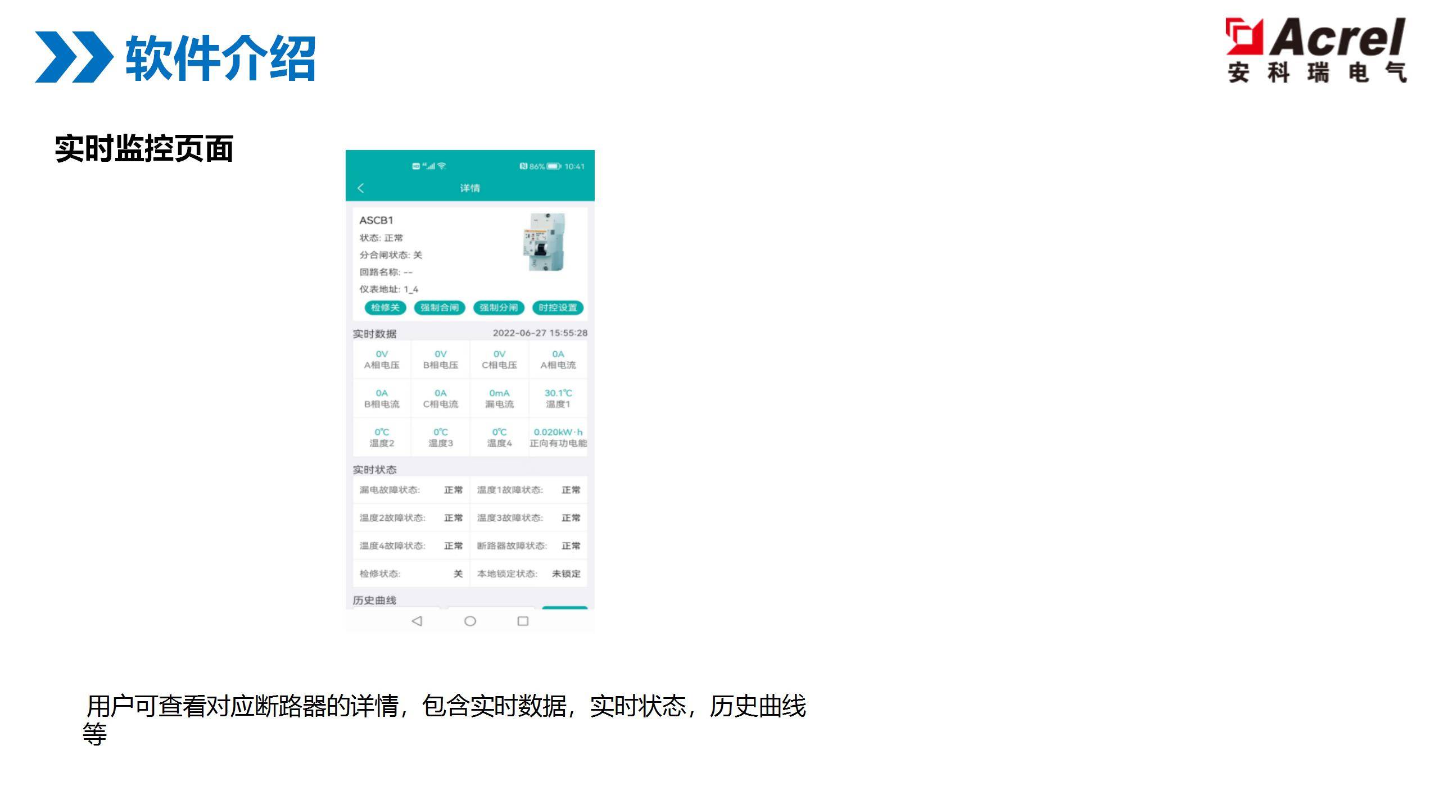Tap the 历史曲线 section heading
The image size is (1439, 809).
point(374,600)
